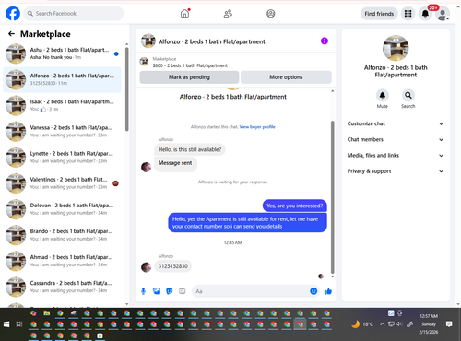Image resolution: width=461 pixels, height=341 pixels.
Task: Open Alfonzo conversation in list
Action: 62,79
